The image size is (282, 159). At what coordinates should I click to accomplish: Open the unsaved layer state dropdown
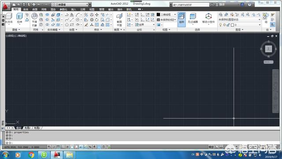[239, 19]
